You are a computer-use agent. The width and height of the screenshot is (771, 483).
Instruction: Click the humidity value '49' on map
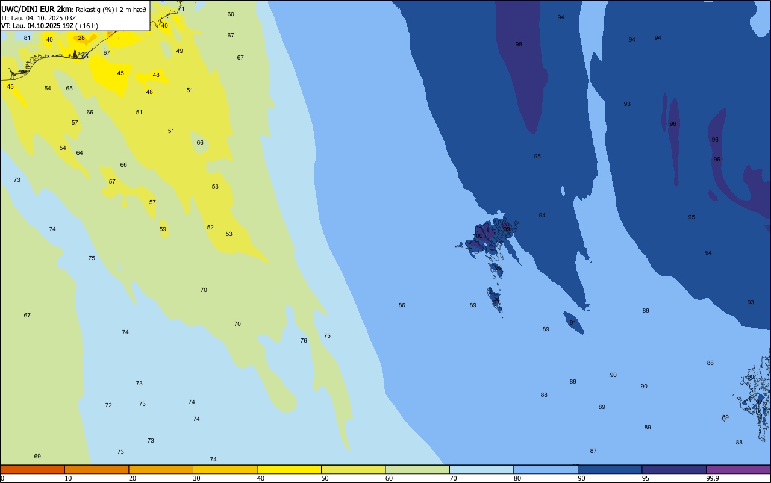179,51
